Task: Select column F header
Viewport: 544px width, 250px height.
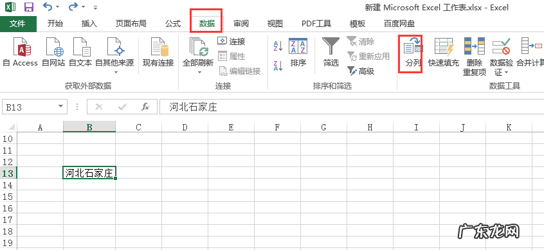Action: point(277,127)
